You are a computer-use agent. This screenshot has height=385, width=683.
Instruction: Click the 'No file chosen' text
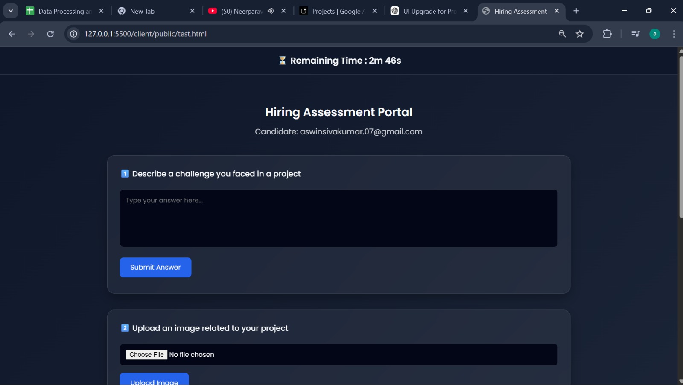[192, 355]
